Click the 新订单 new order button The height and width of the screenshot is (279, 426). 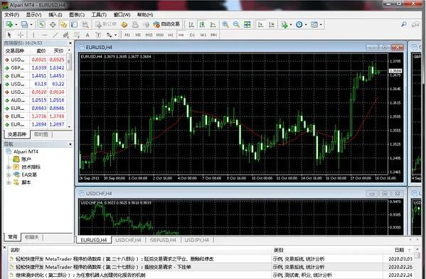106,24
